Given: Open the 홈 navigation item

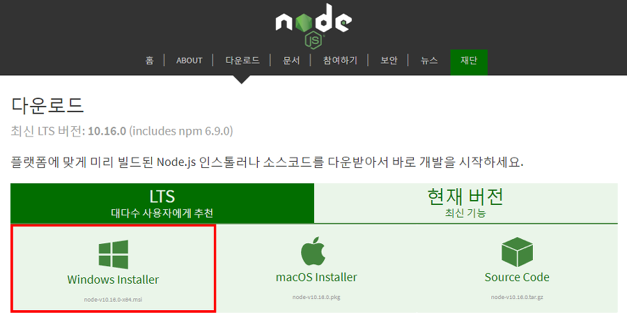Looking at the screenshot, I should click(x=150, y=61).
